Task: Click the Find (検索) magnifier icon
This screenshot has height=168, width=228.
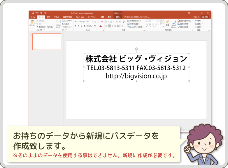Action: tap(196, 21)
